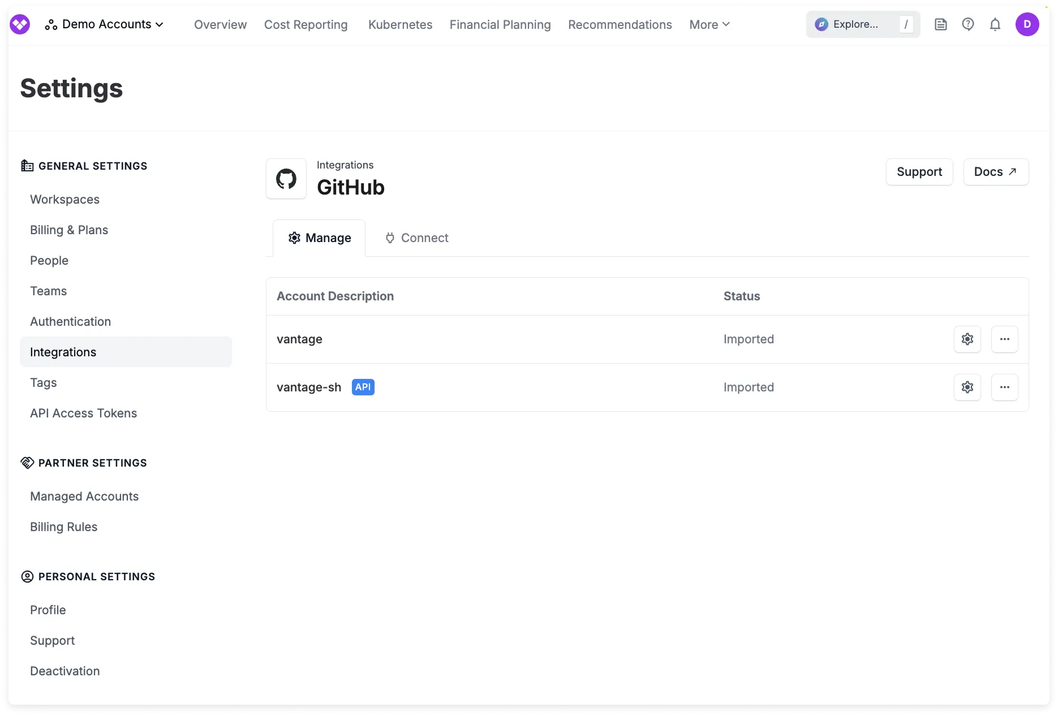Click the compass icon inside the Explore bar

pyautogui.click(x=822, y=24)
